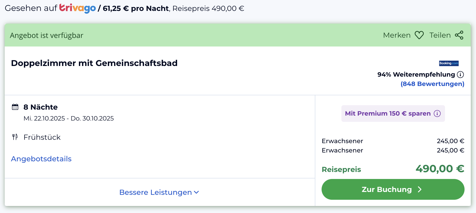Open the Angebotsdetails link
The height and width of the screenshot is (213, 476).
41,159
